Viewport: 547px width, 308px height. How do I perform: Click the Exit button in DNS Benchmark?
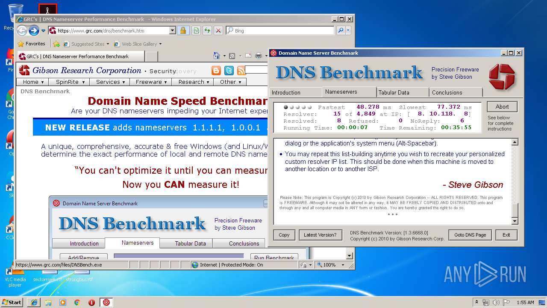tap(506, 235)
